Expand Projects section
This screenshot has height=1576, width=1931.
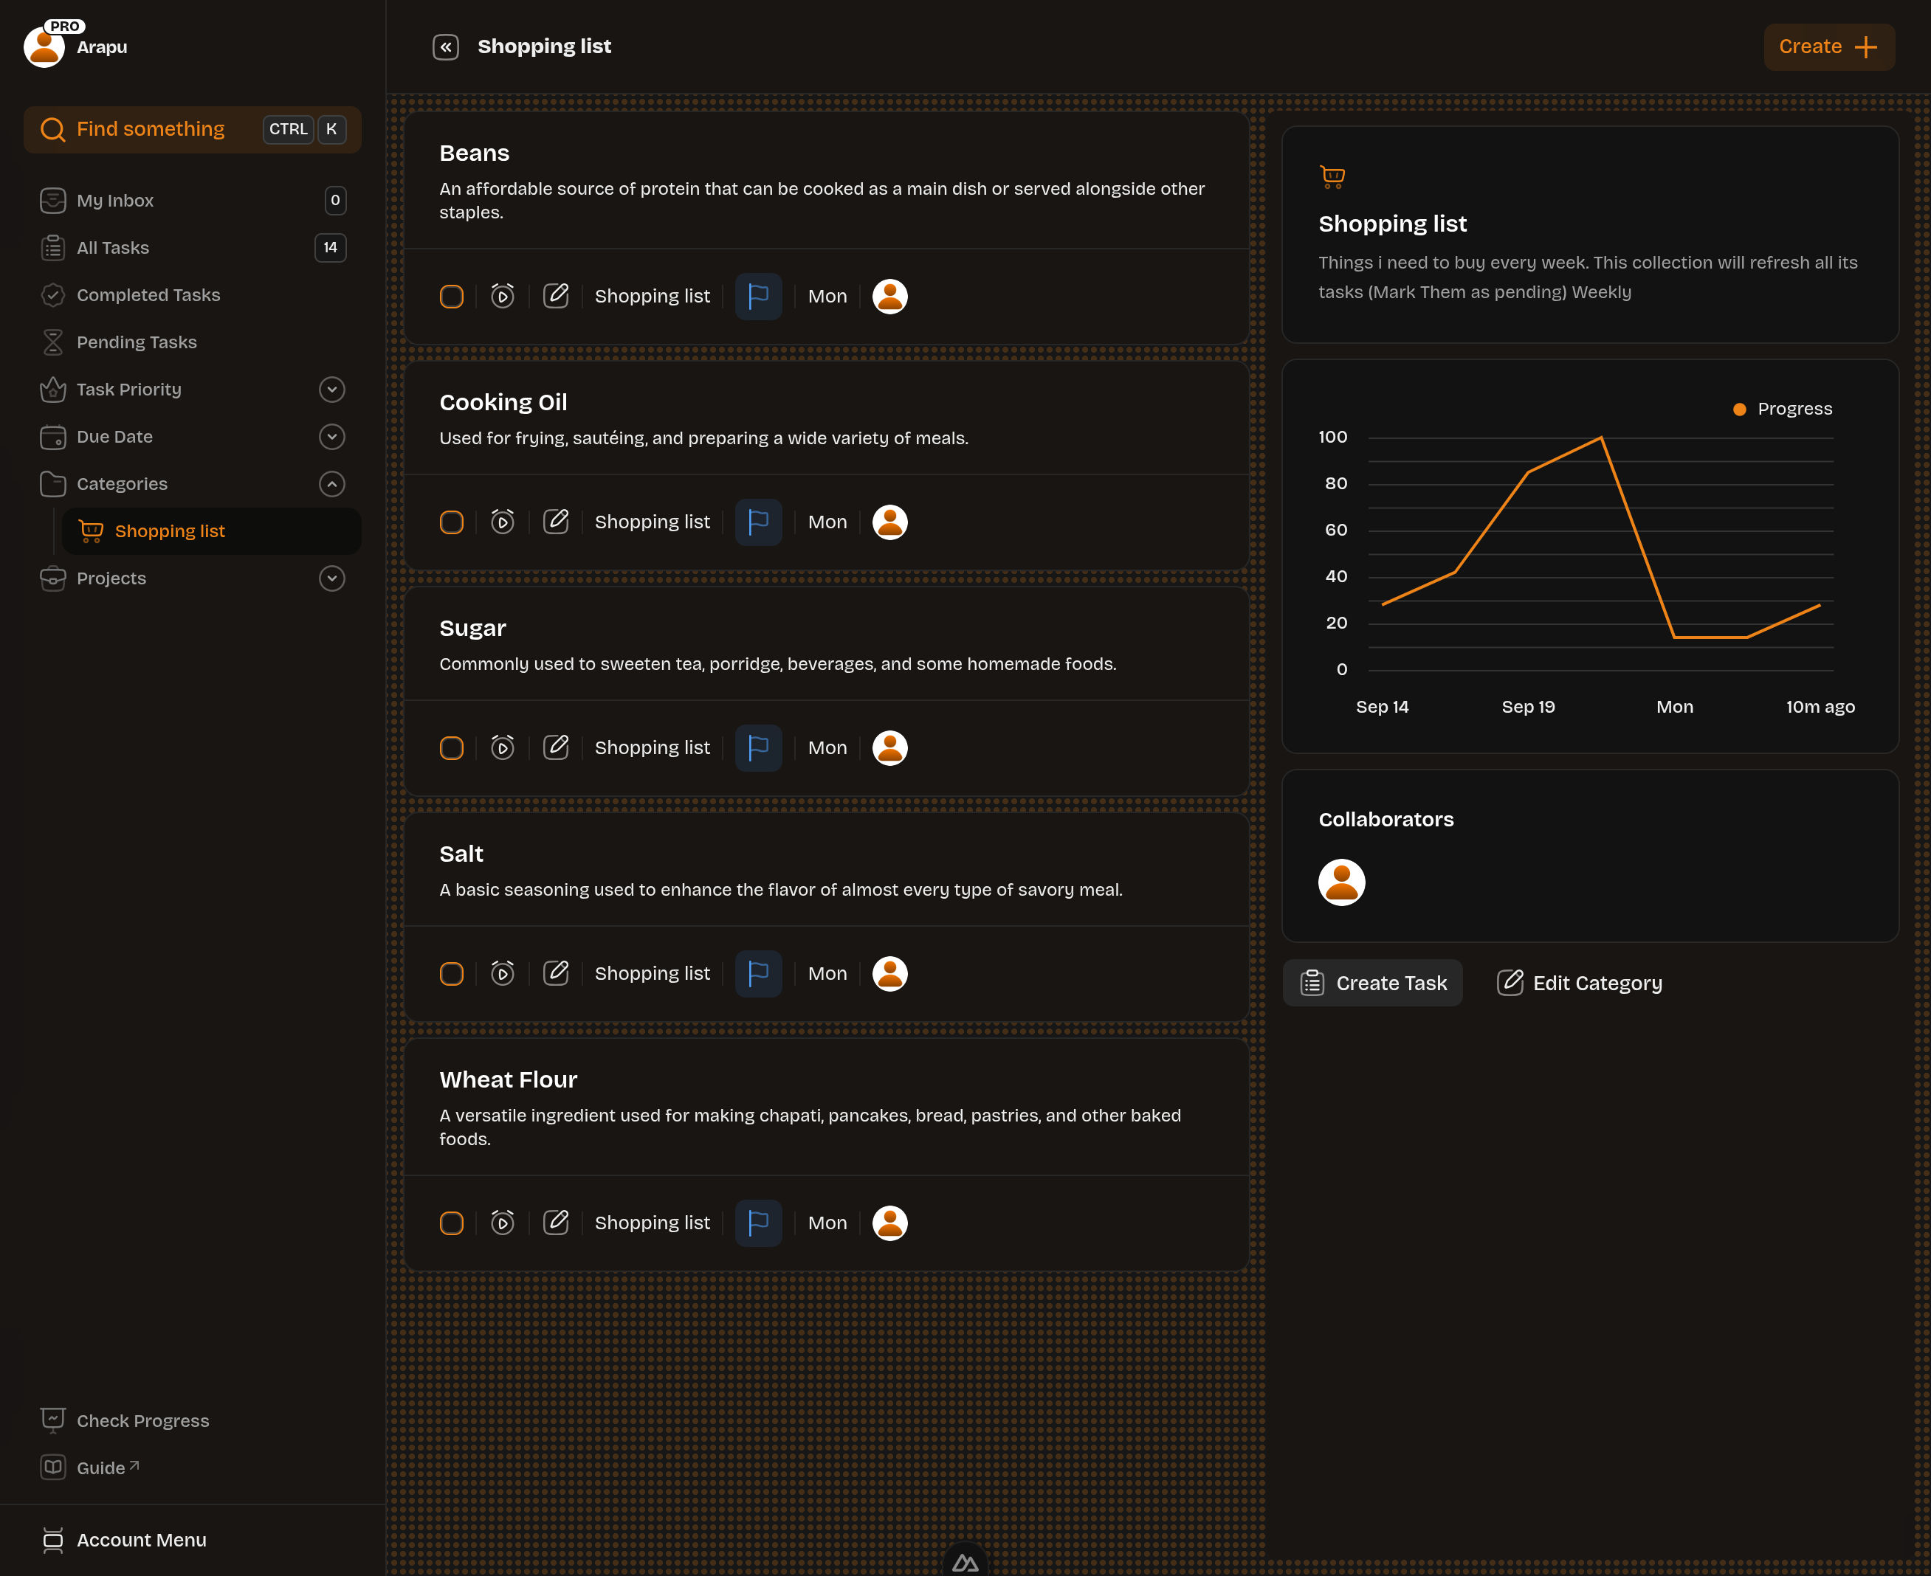(332, 578)
